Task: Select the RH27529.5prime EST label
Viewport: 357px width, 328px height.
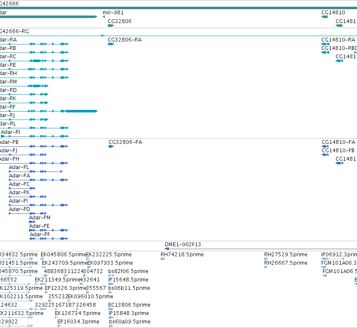Action: [286, 255]
